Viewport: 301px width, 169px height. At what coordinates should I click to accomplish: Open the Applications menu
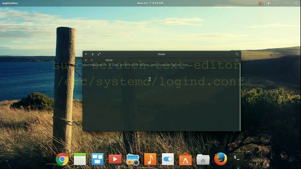pyautogui.click(x=10, y=3)
